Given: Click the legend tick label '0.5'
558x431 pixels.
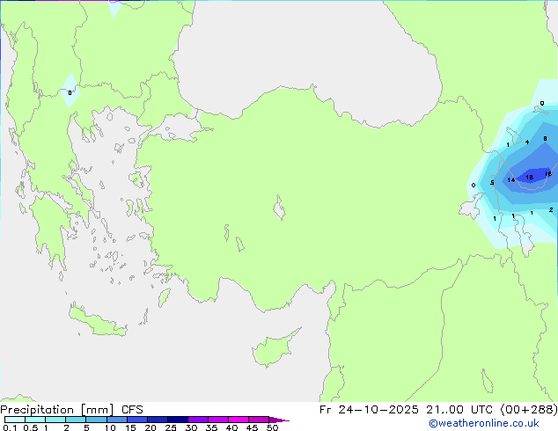Looking at the screenshot, I should pyautogui.click(x=31, y=427).
